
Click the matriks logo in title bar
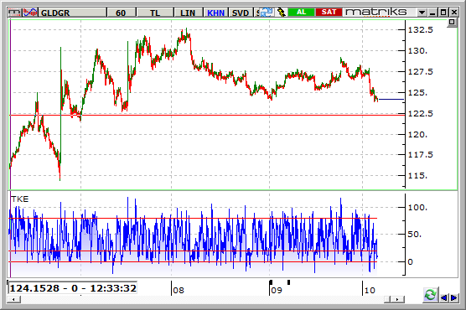(376, 13)
